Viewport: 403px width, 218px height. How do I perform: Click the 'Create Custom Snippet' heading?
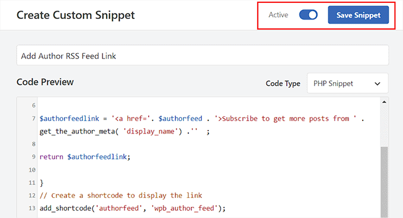point(76,15)
